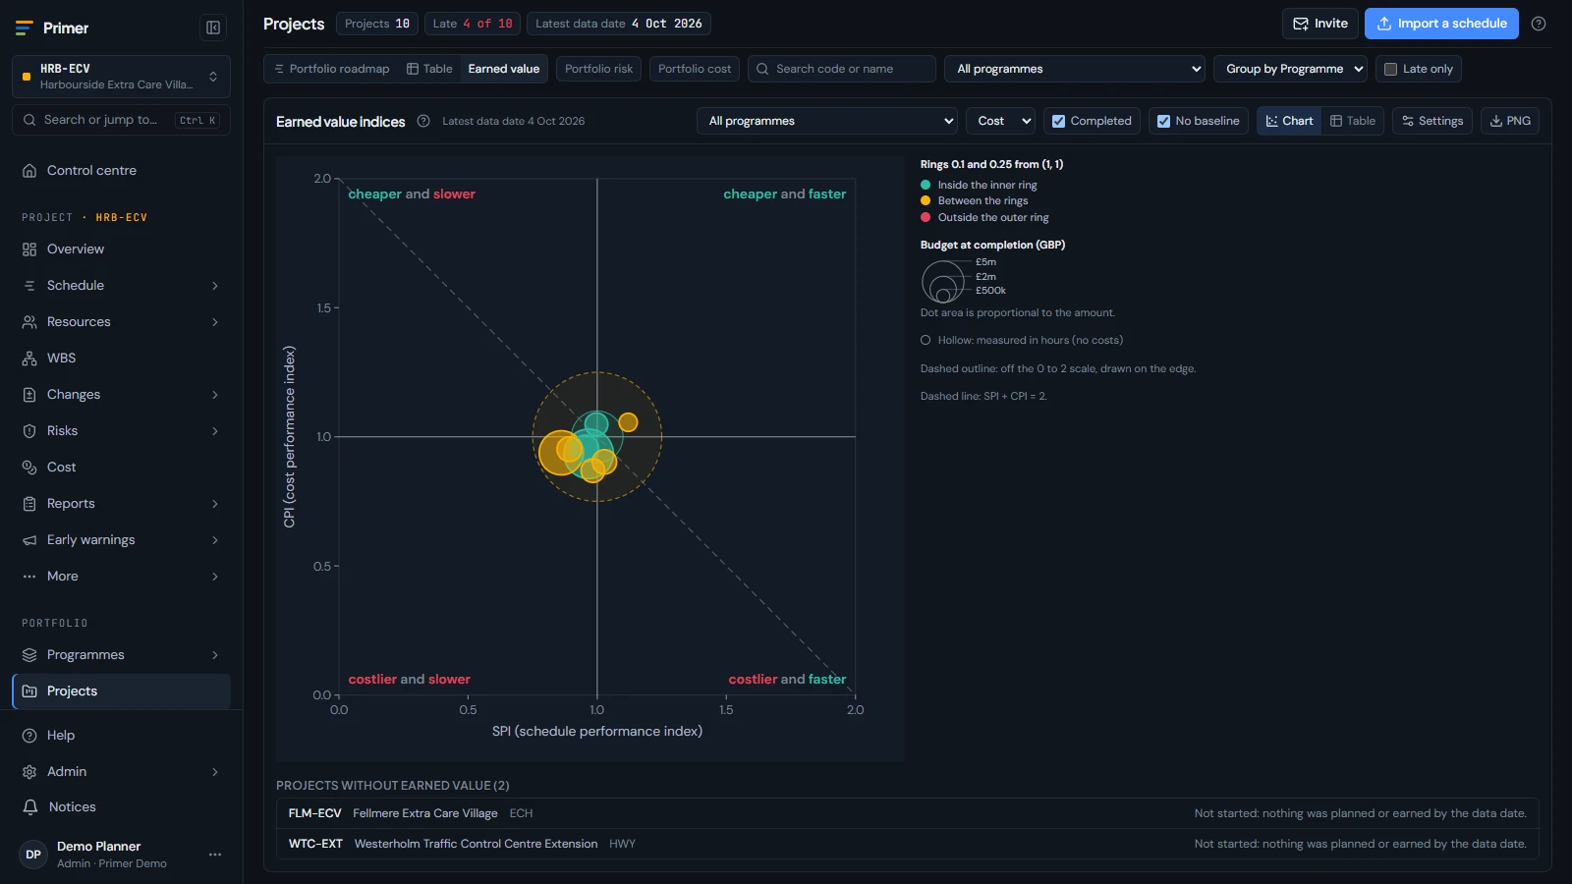This screenshot has width=1572, height=884.
Task: Open Help in sidebar
Action: coord(122,735)
